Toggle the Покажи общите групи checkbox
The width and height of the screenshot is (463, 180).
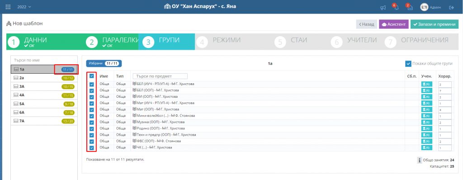coord(408,64)
